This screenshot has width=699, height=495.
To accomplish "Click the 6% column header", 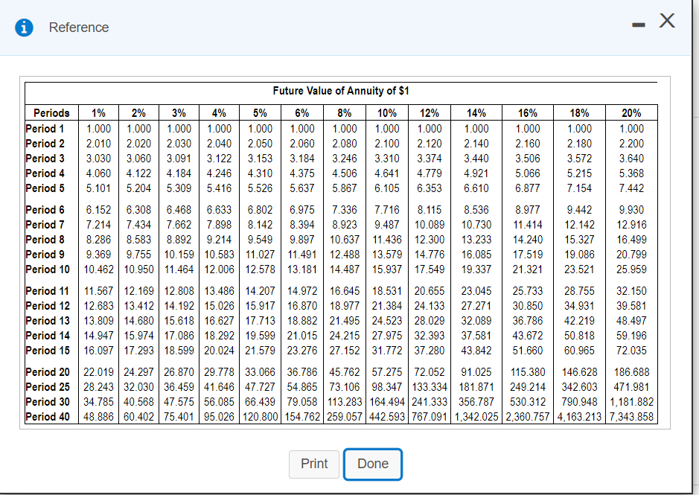I will tap(301, 113).
